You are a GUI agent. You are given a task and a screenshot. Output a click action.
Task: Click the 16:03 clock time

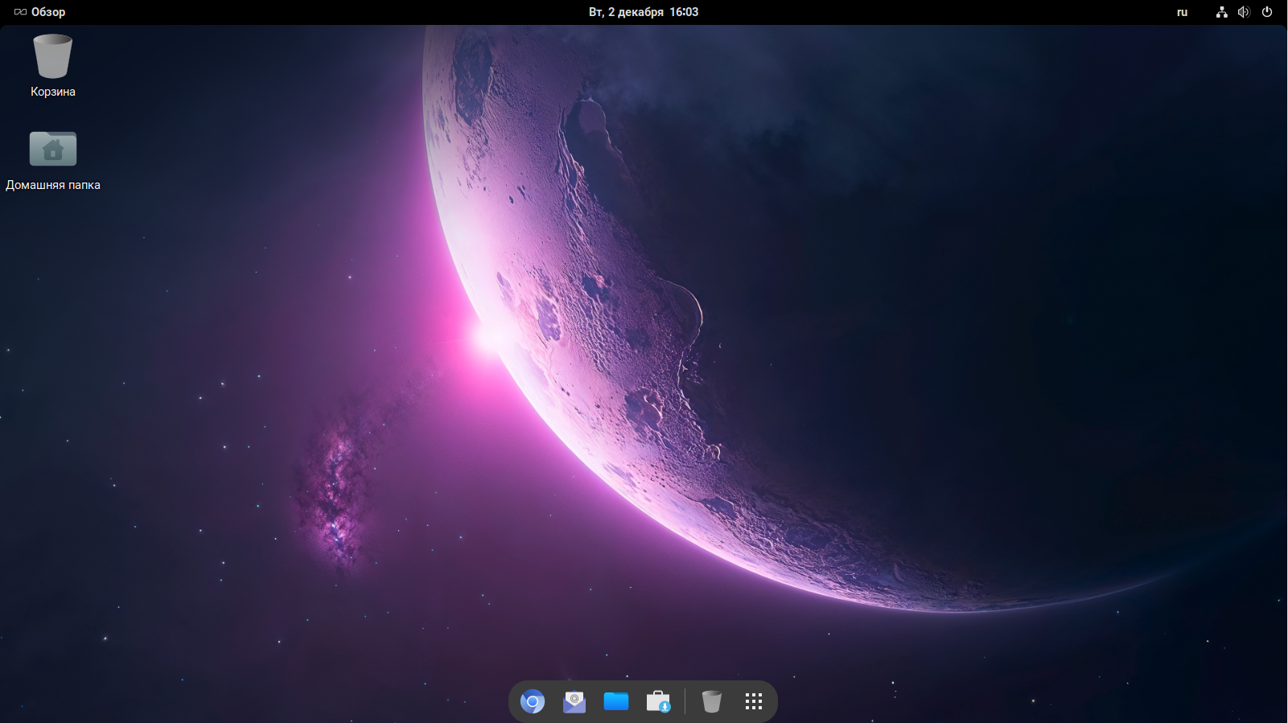tap(684, 12)
